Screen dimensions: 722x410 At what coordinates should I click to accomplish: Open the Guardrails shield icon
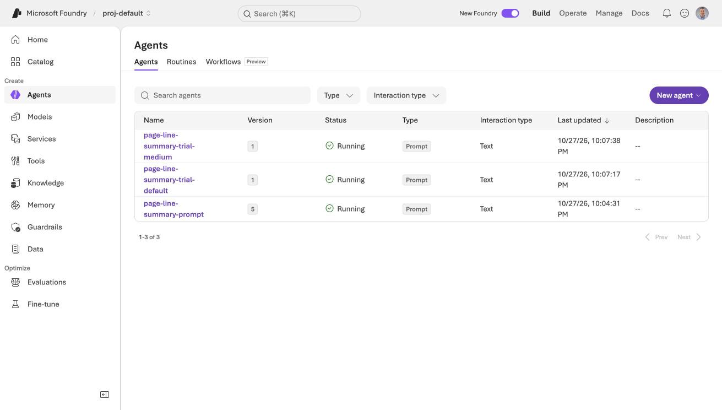point(15,227)
